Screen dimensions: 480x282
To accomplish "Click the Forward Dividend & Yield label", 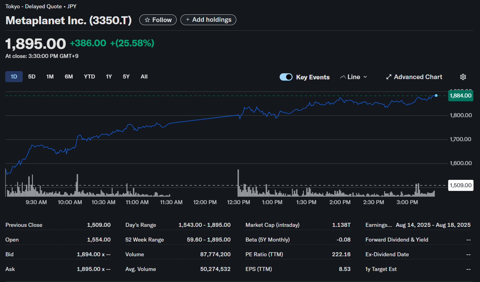I will coord(397,240).
